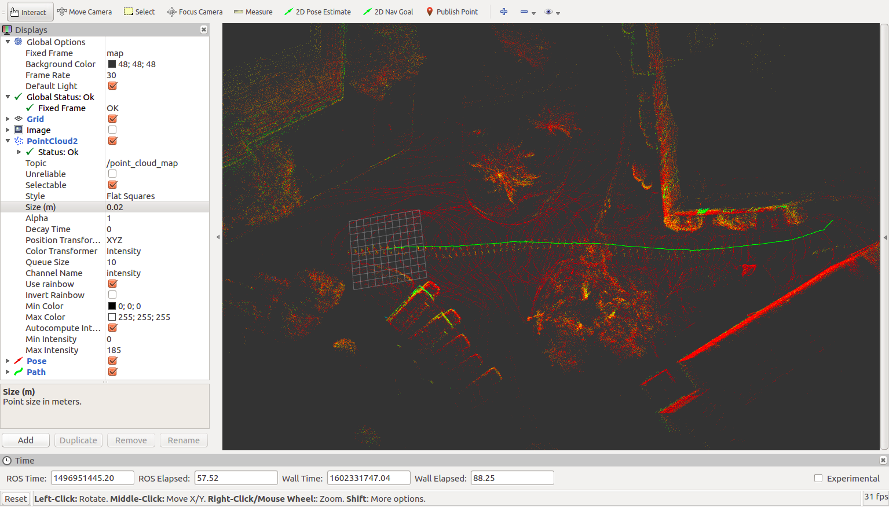
Task: Select the Interact tool
Action: pos(29,12)
